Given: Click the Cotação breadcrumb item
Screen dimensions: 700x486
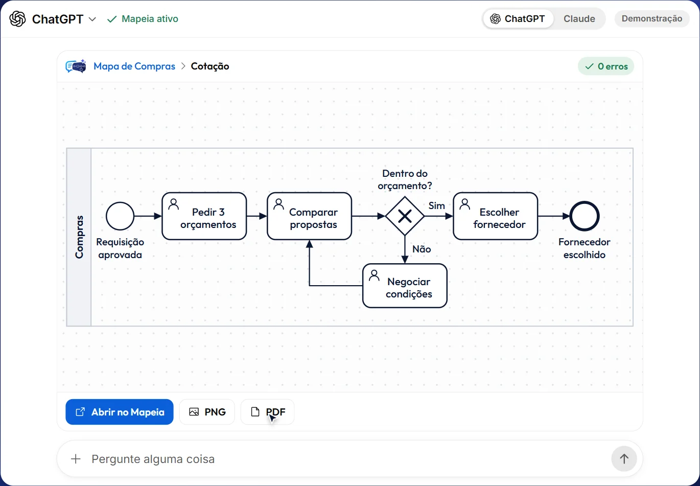Looking at the screenshot, I should 210,66.
